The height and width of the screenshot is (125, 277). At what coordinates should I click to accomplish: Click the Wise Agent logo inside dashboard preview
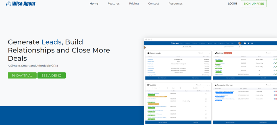pos(175,43)
